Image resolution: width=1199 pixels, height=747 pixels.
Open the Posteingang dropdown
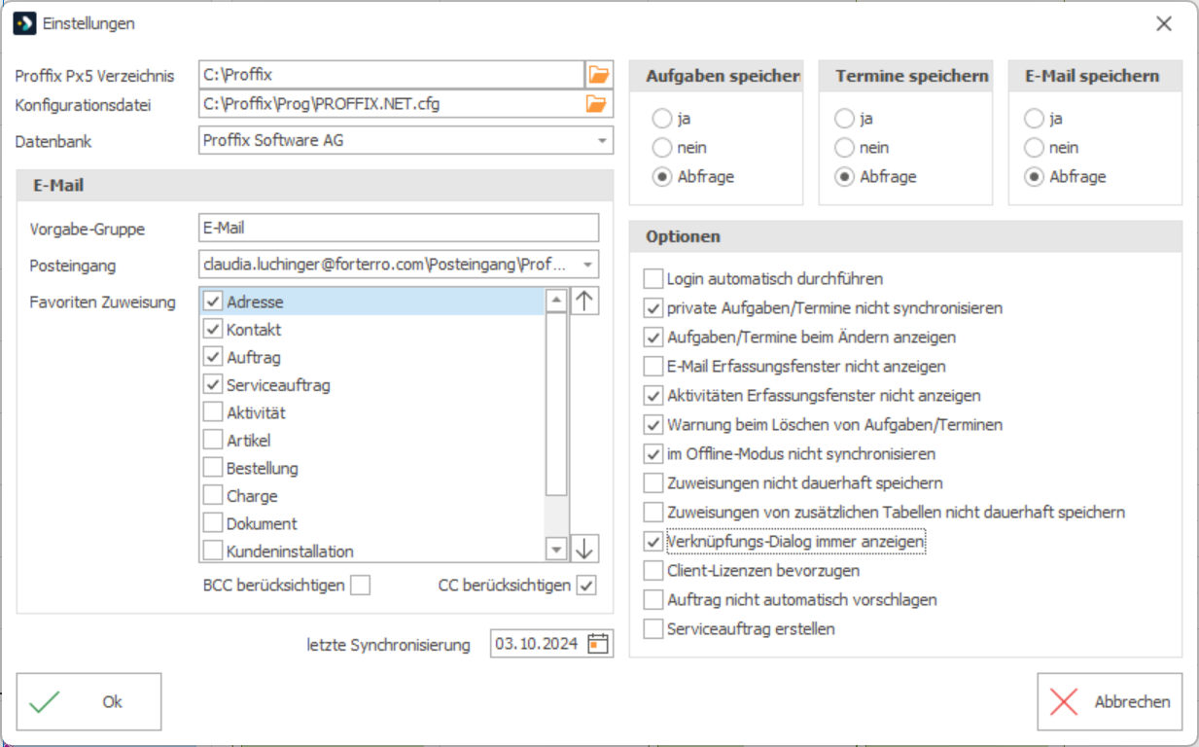click(587, 265)
